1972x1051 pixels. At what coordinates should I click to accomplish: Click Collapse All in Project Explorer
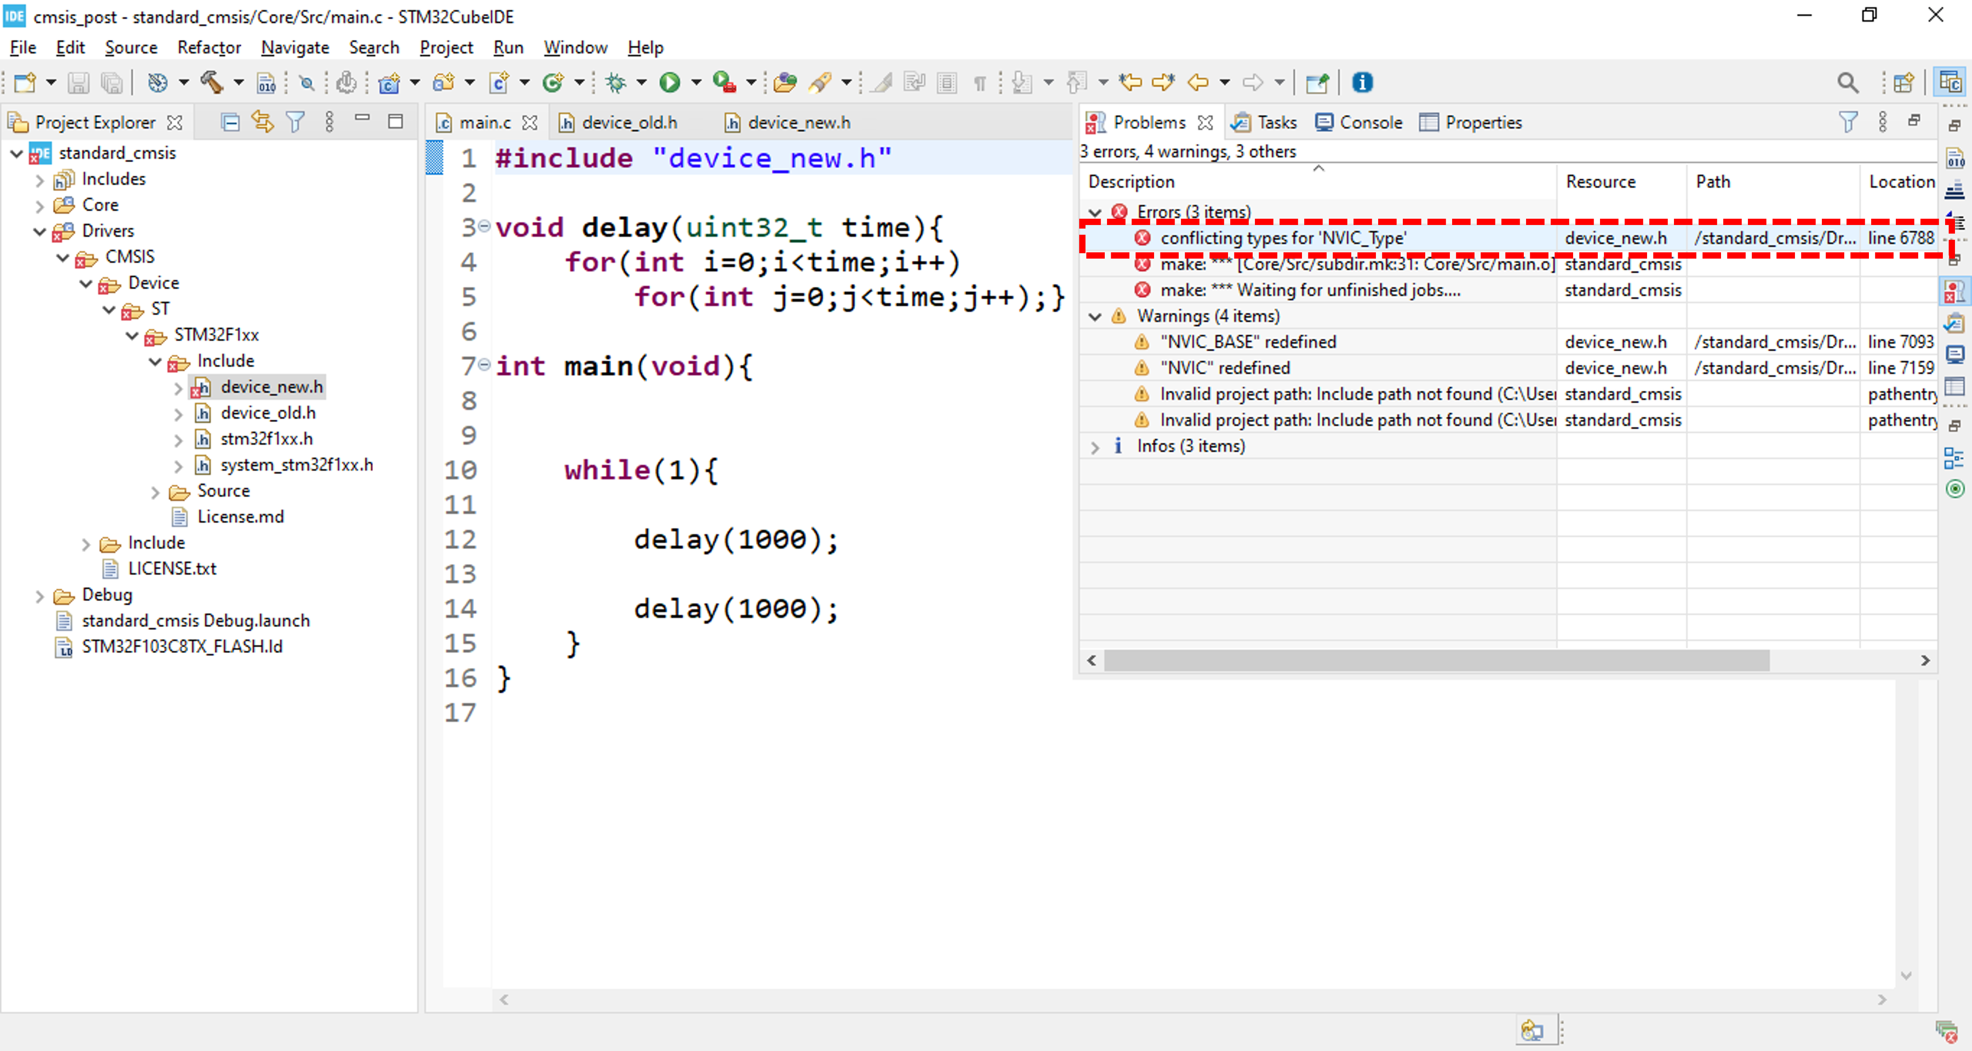229,122
